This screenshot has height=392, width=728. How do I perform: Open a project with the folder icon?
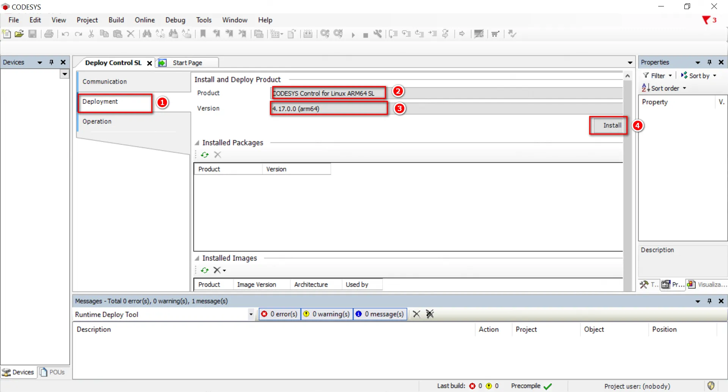coord(19,34)
